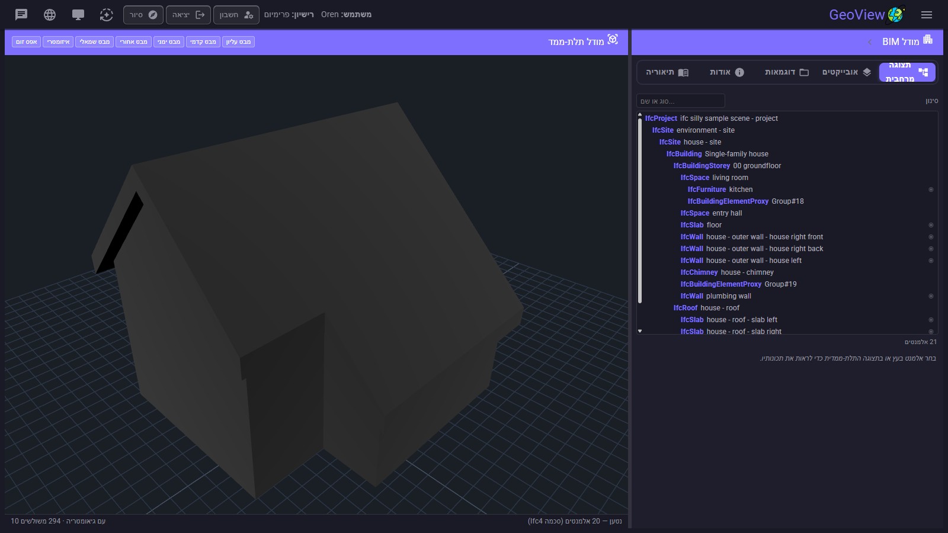
Task: Select IfcRoof house - roof tree item
Action: [706, 308]
